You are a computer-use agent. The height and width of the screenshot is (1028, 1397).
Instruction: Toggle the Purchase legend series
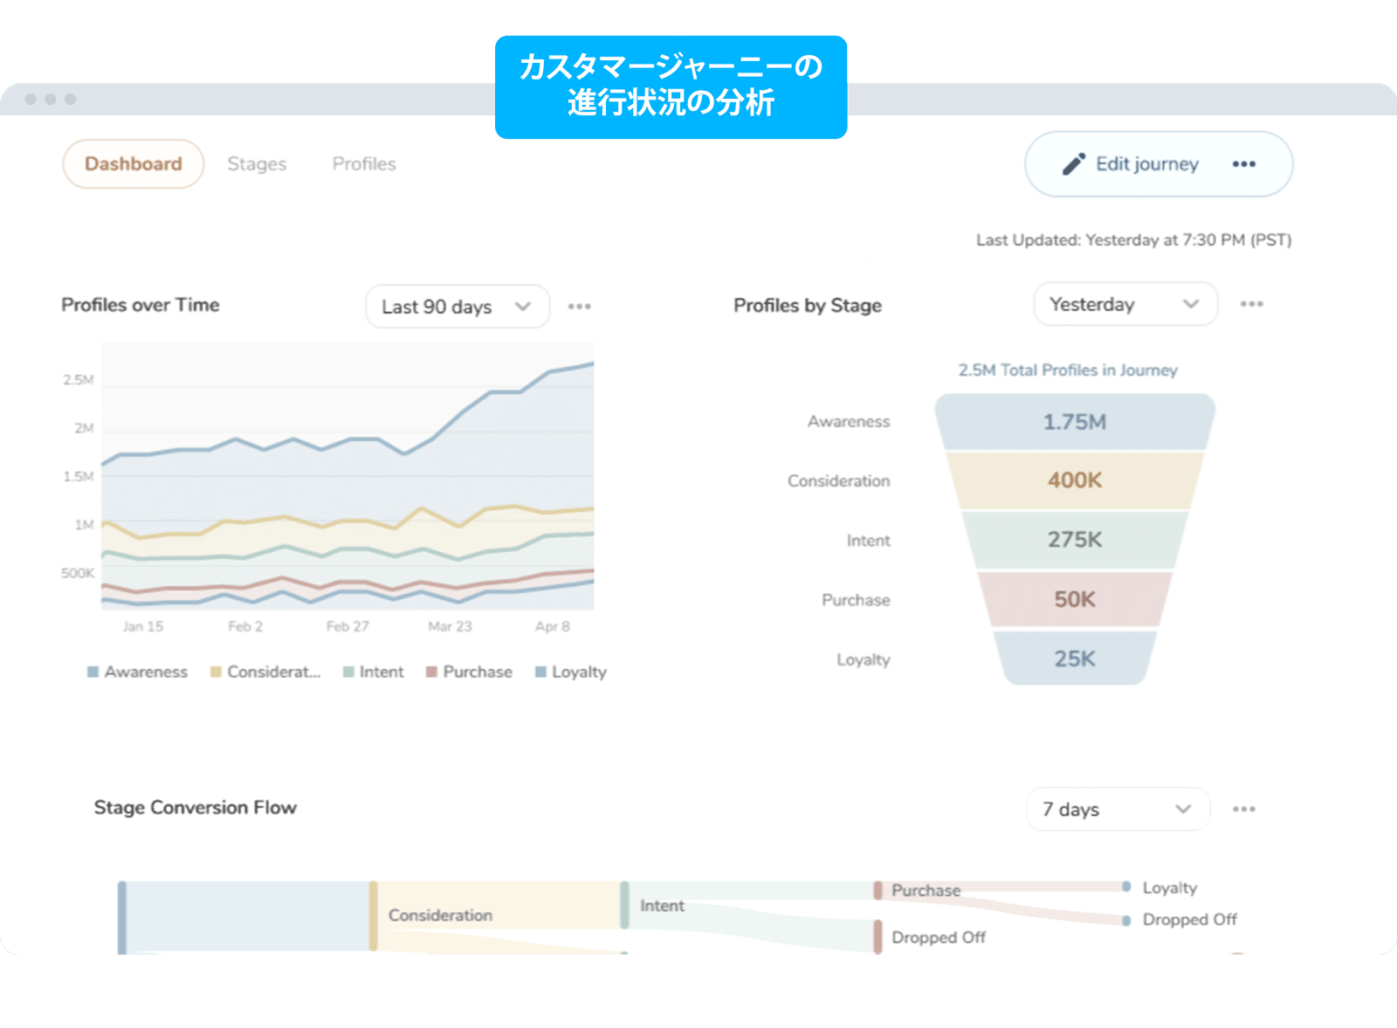coord(469,672)
